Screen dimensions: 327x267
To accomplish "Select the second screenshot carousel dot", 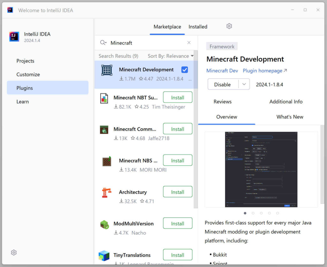I will (253, 213).
